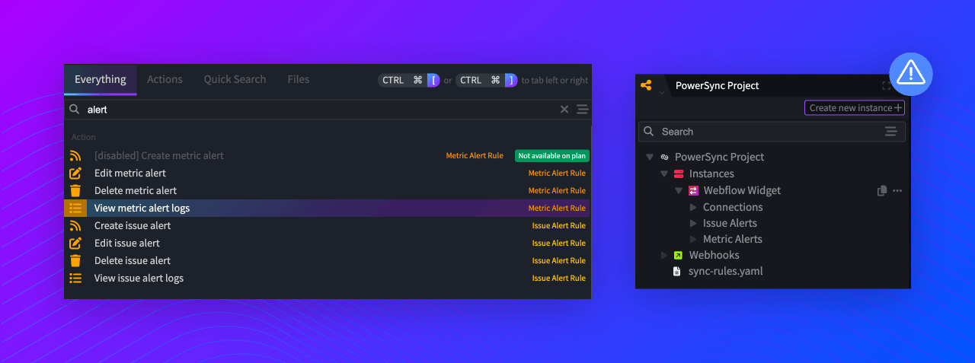Viewport: 975px width, 363px height.
Task: Select the Instances tree item label
Action: click(711, 174)
